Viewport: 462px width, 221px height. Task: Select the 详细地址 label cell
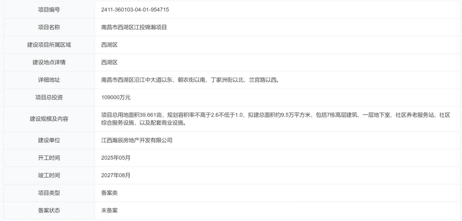49,80
